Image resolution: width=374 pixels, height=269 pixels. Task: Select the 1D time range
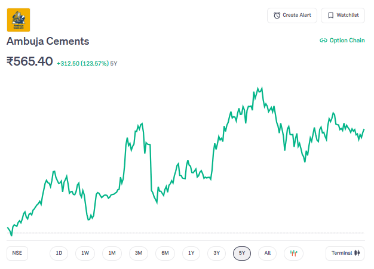pyautogui.click(x=59, y=253)
